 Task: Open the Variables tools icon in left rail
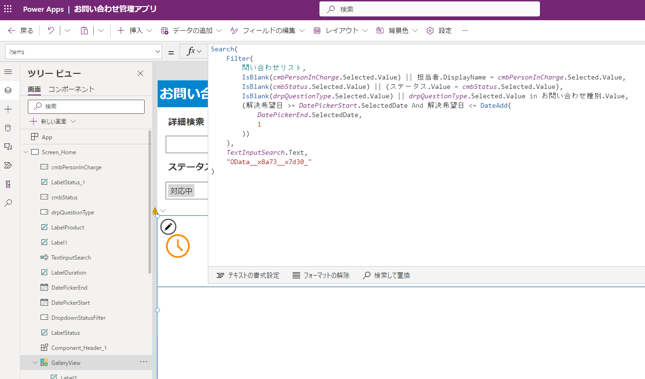coord(8,184)
